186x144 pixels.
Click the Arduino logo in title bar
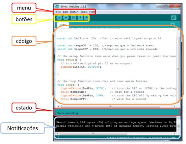(x=57, y=7)
